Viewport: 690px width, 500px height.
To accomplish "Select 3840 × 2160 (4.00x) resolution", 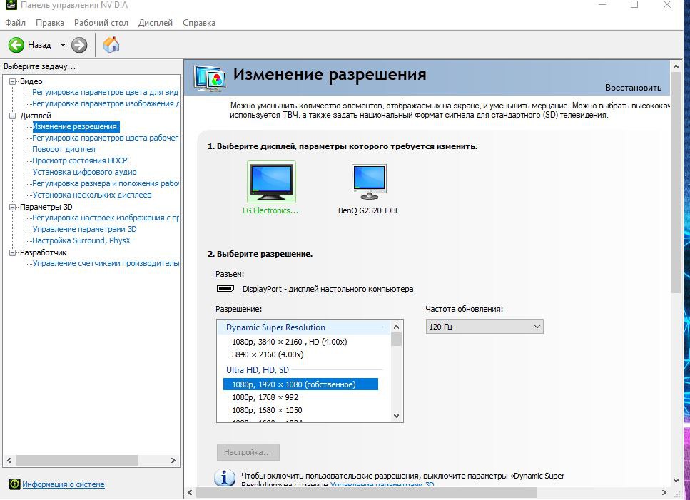I will 268,354.
